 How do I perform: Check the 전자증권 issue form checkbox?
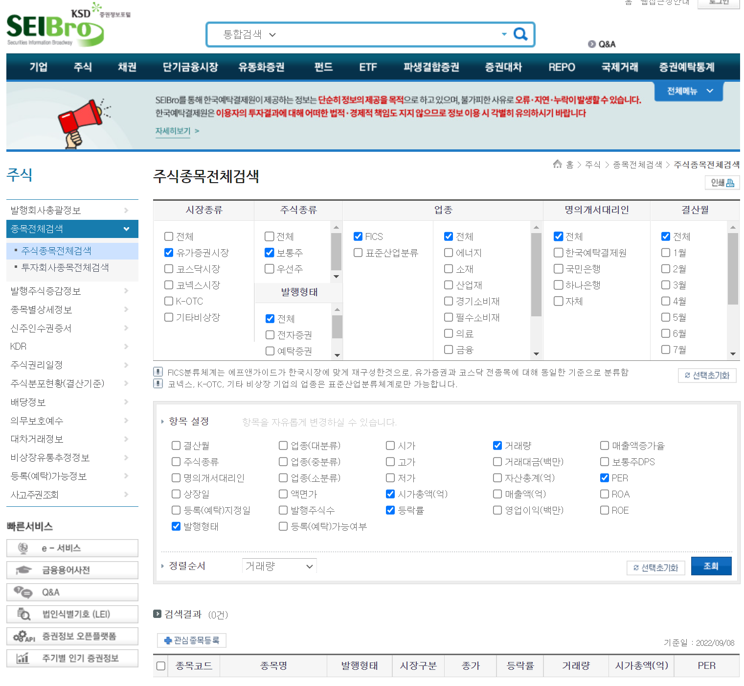click(x=270, y=335)
